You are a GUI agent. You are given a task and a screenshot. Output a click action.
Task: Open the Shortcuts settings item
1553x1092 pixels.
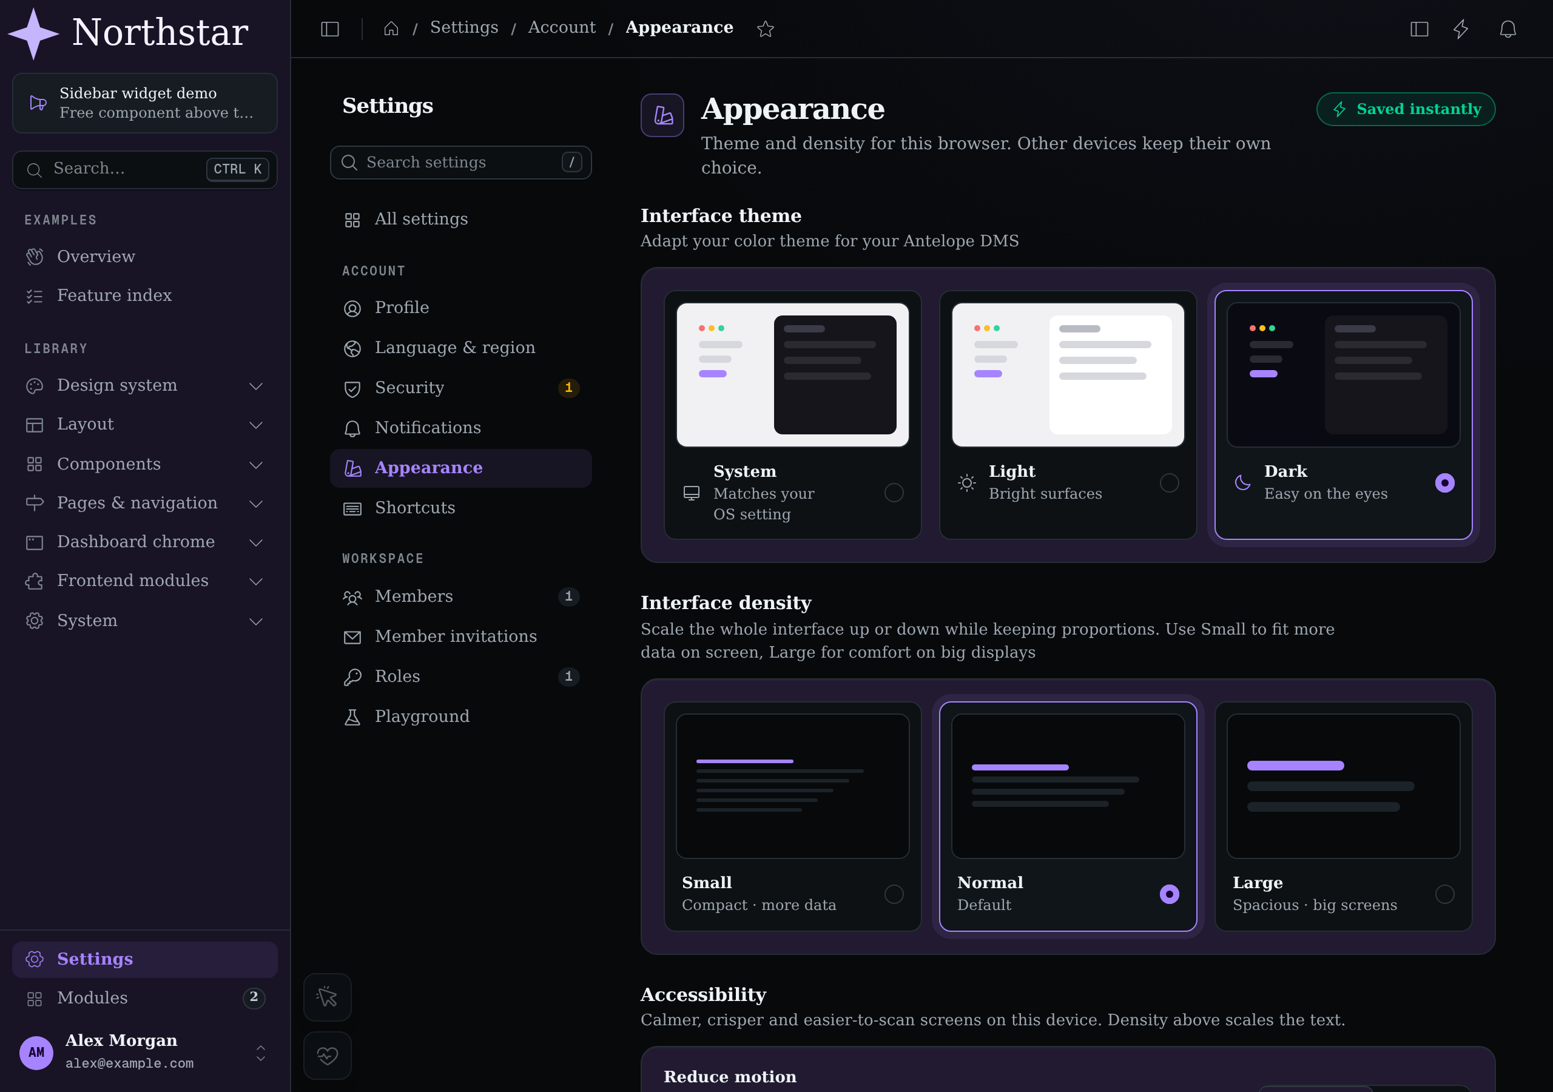click(x=460, y=508)
